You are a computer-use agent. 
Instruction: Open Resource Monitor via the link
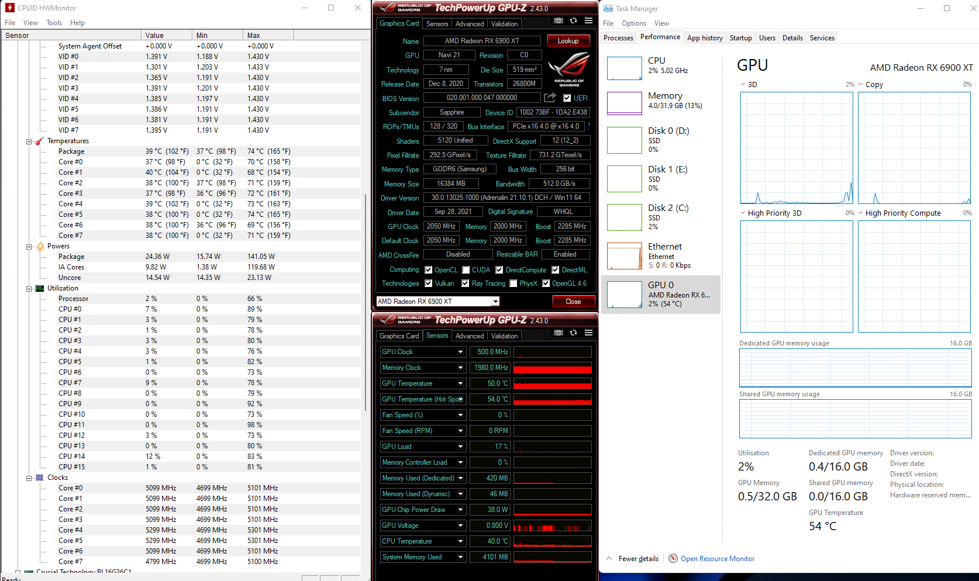718,559
